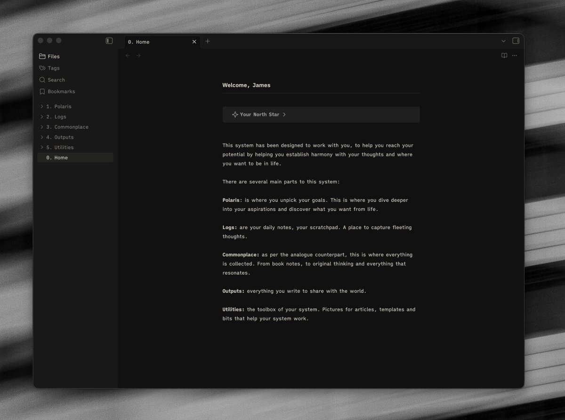Select the 1. Polaris folder
The image size is (565, 420).
click(75, 106)
